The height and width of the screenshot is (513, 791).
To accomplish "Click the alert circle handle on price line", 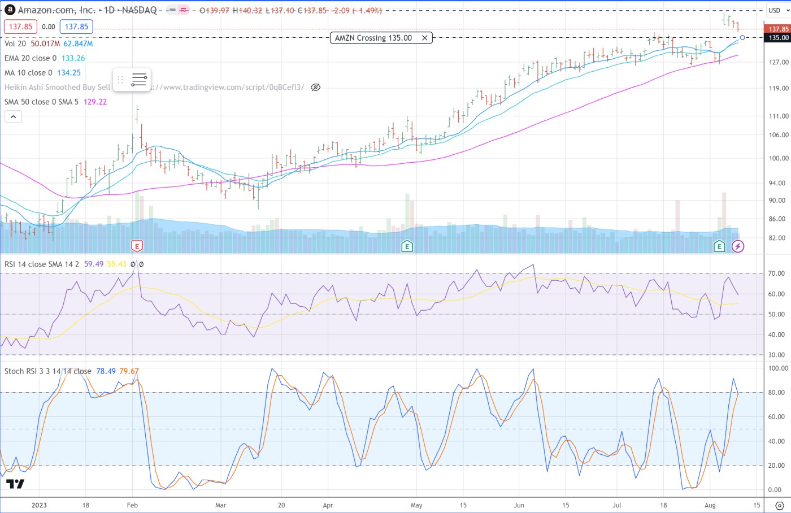I will coord(742,38).
